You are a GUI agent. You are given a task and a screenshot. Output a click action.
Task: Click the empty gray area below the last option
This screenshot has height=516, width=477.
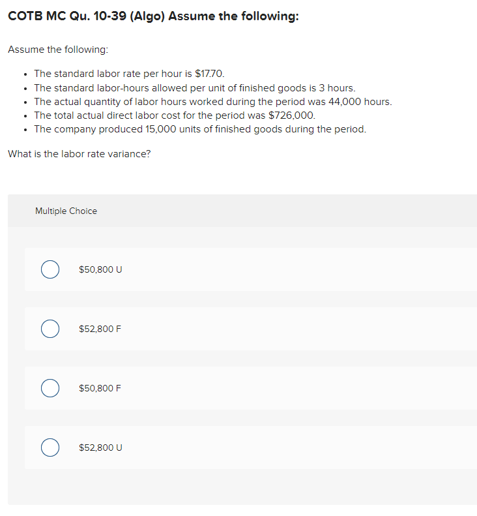[x=242, y=487]
